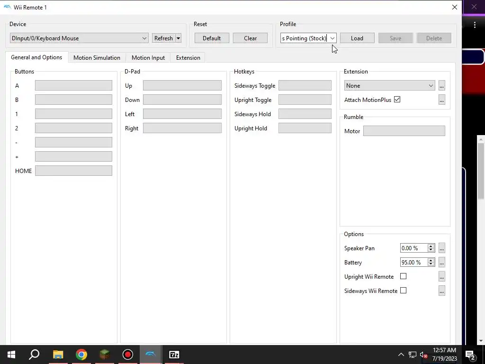Open Battery advanced settings
The height and width of the screenshot is (364, 485).
[x=442, y=262]
